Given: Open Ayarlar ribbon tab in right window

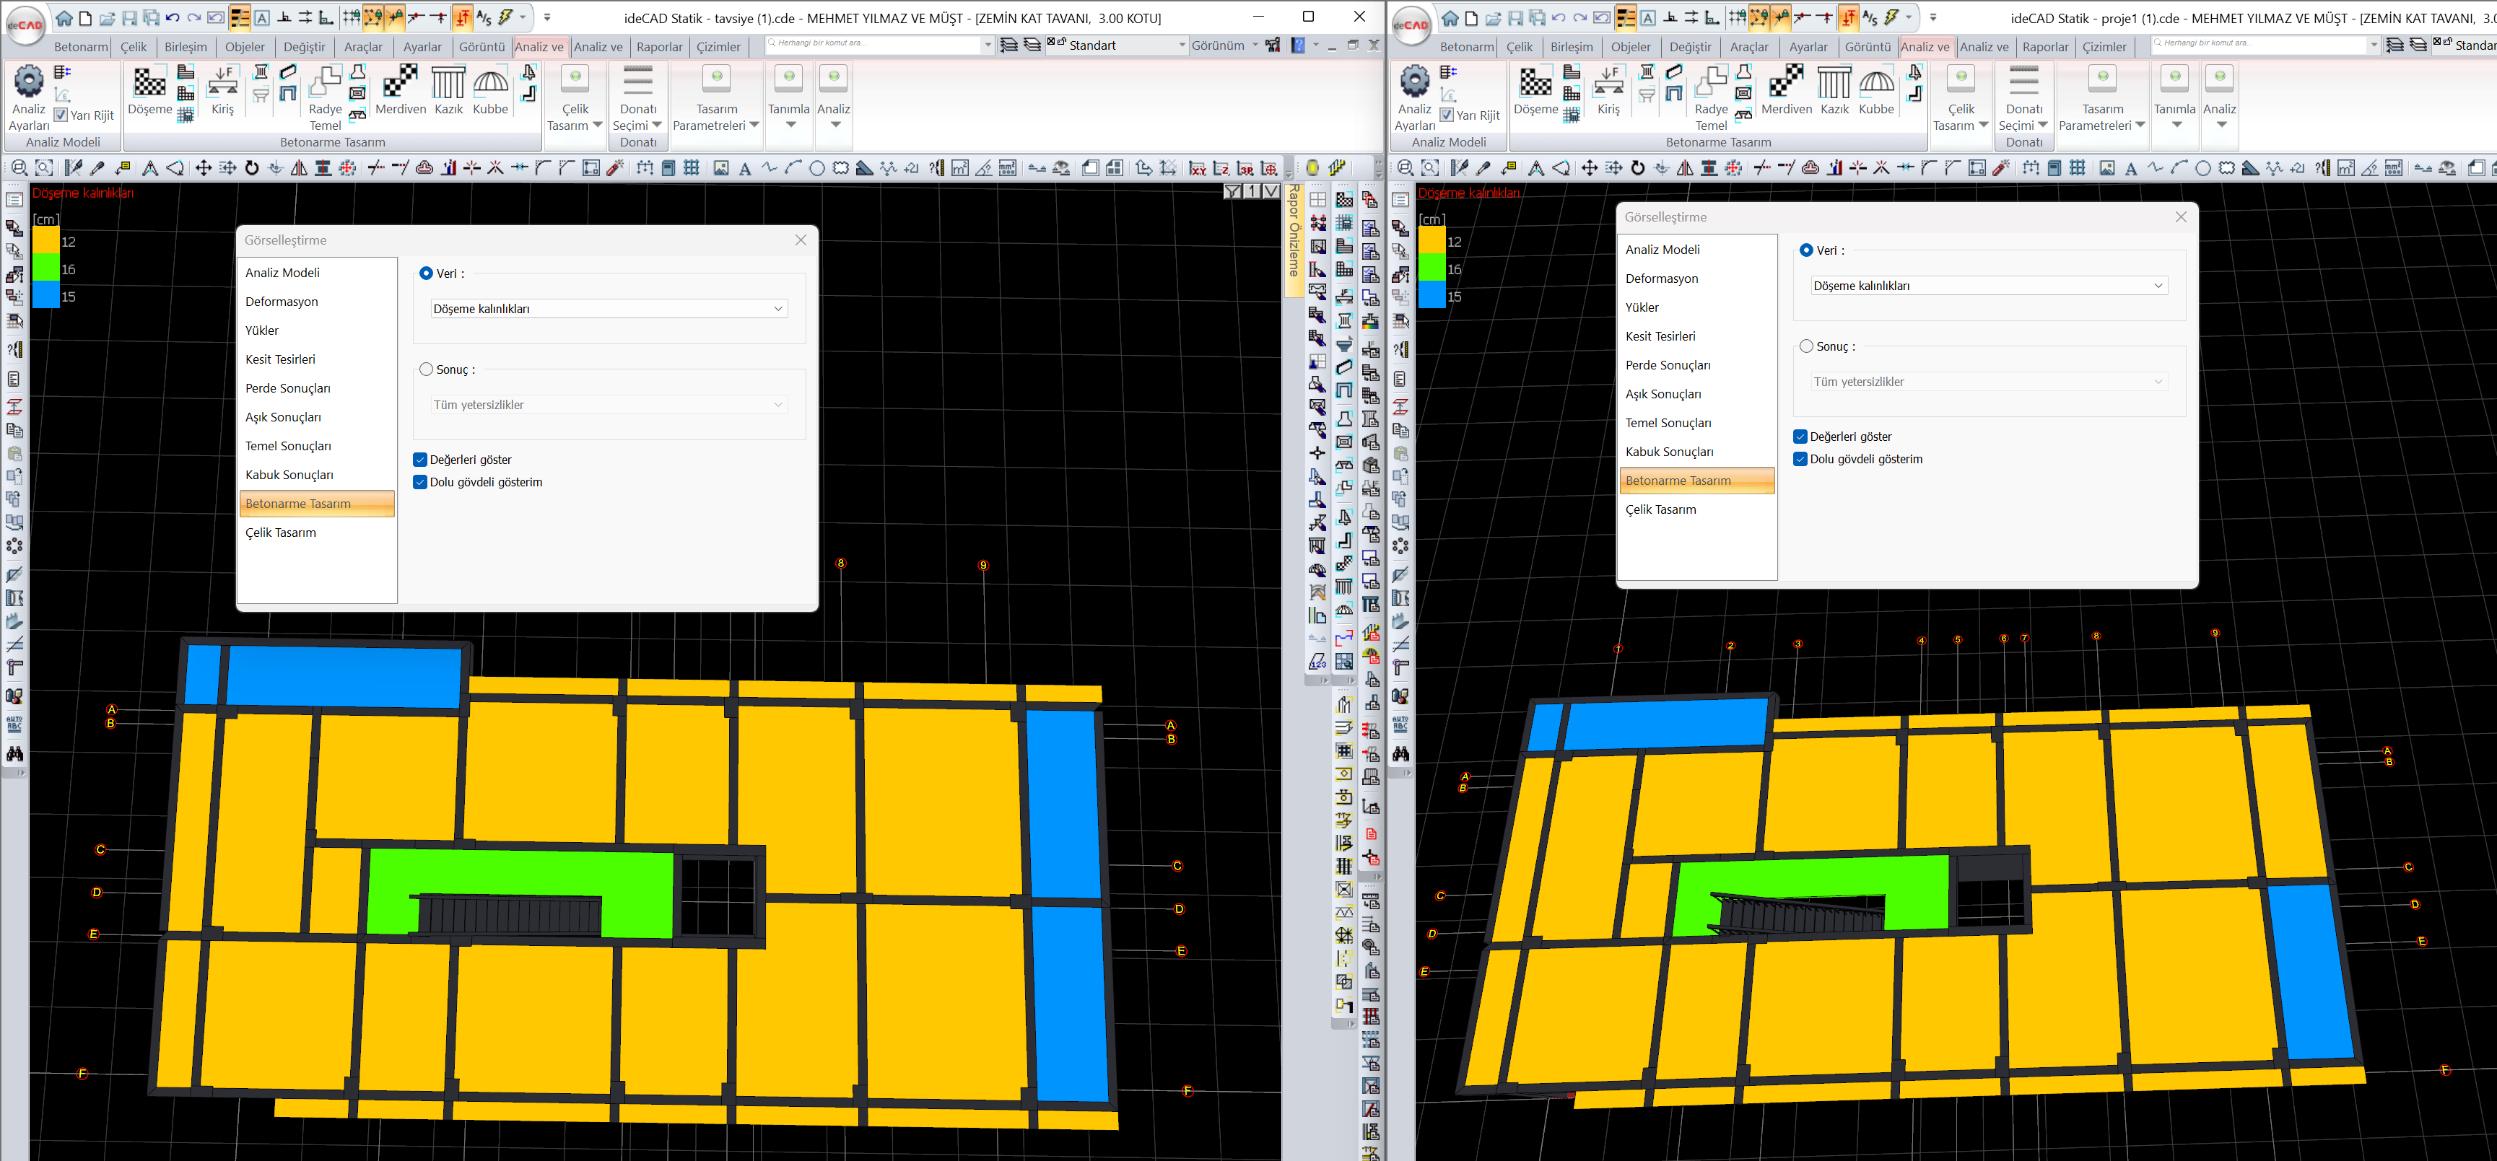Looking at the screenshot, I should 1809,46.
